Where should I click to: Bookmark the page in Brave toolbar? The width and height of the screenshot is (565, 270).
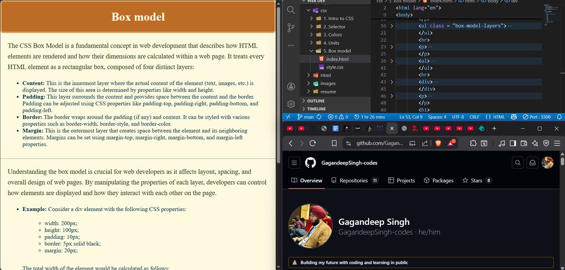point(334,143)
